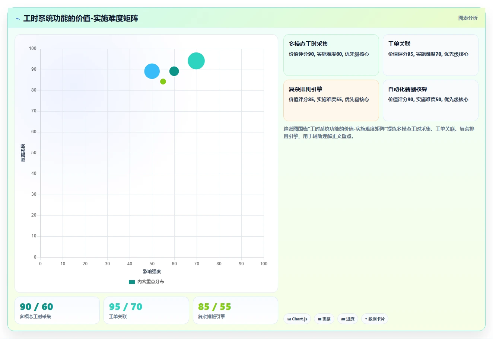Open the 自动化薪酬核算 info card

coord(430,100)
